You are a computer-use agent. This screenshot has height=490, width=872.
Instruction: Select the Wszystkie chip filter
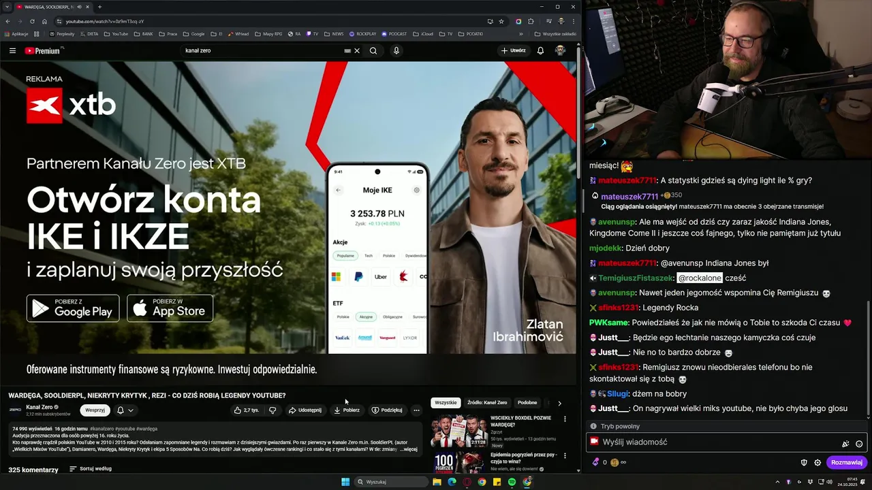[x=446, y=403]
